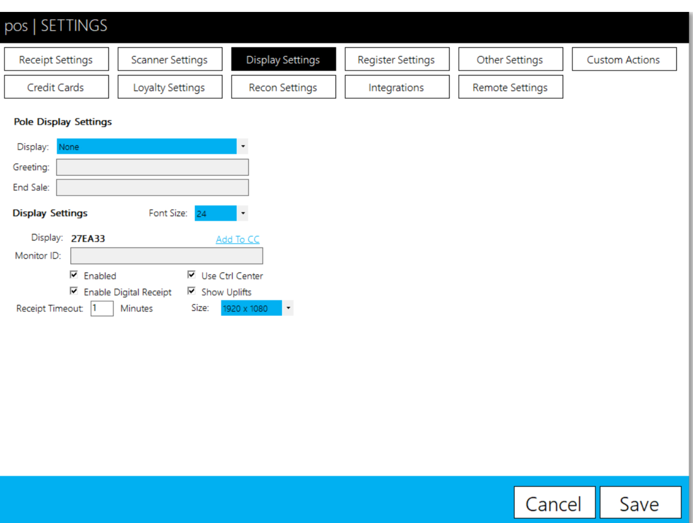This screenshot has height=523, width=693.
Task: Uncheck the Show Uplifts checkbox
Action: pos(192,291)
